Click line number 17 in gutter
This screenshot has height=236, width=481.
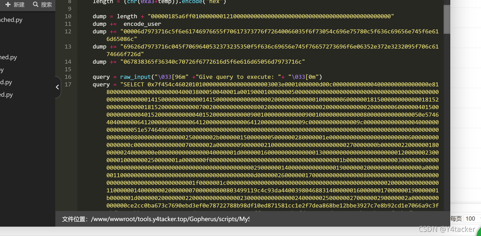[x=68, y=84]
